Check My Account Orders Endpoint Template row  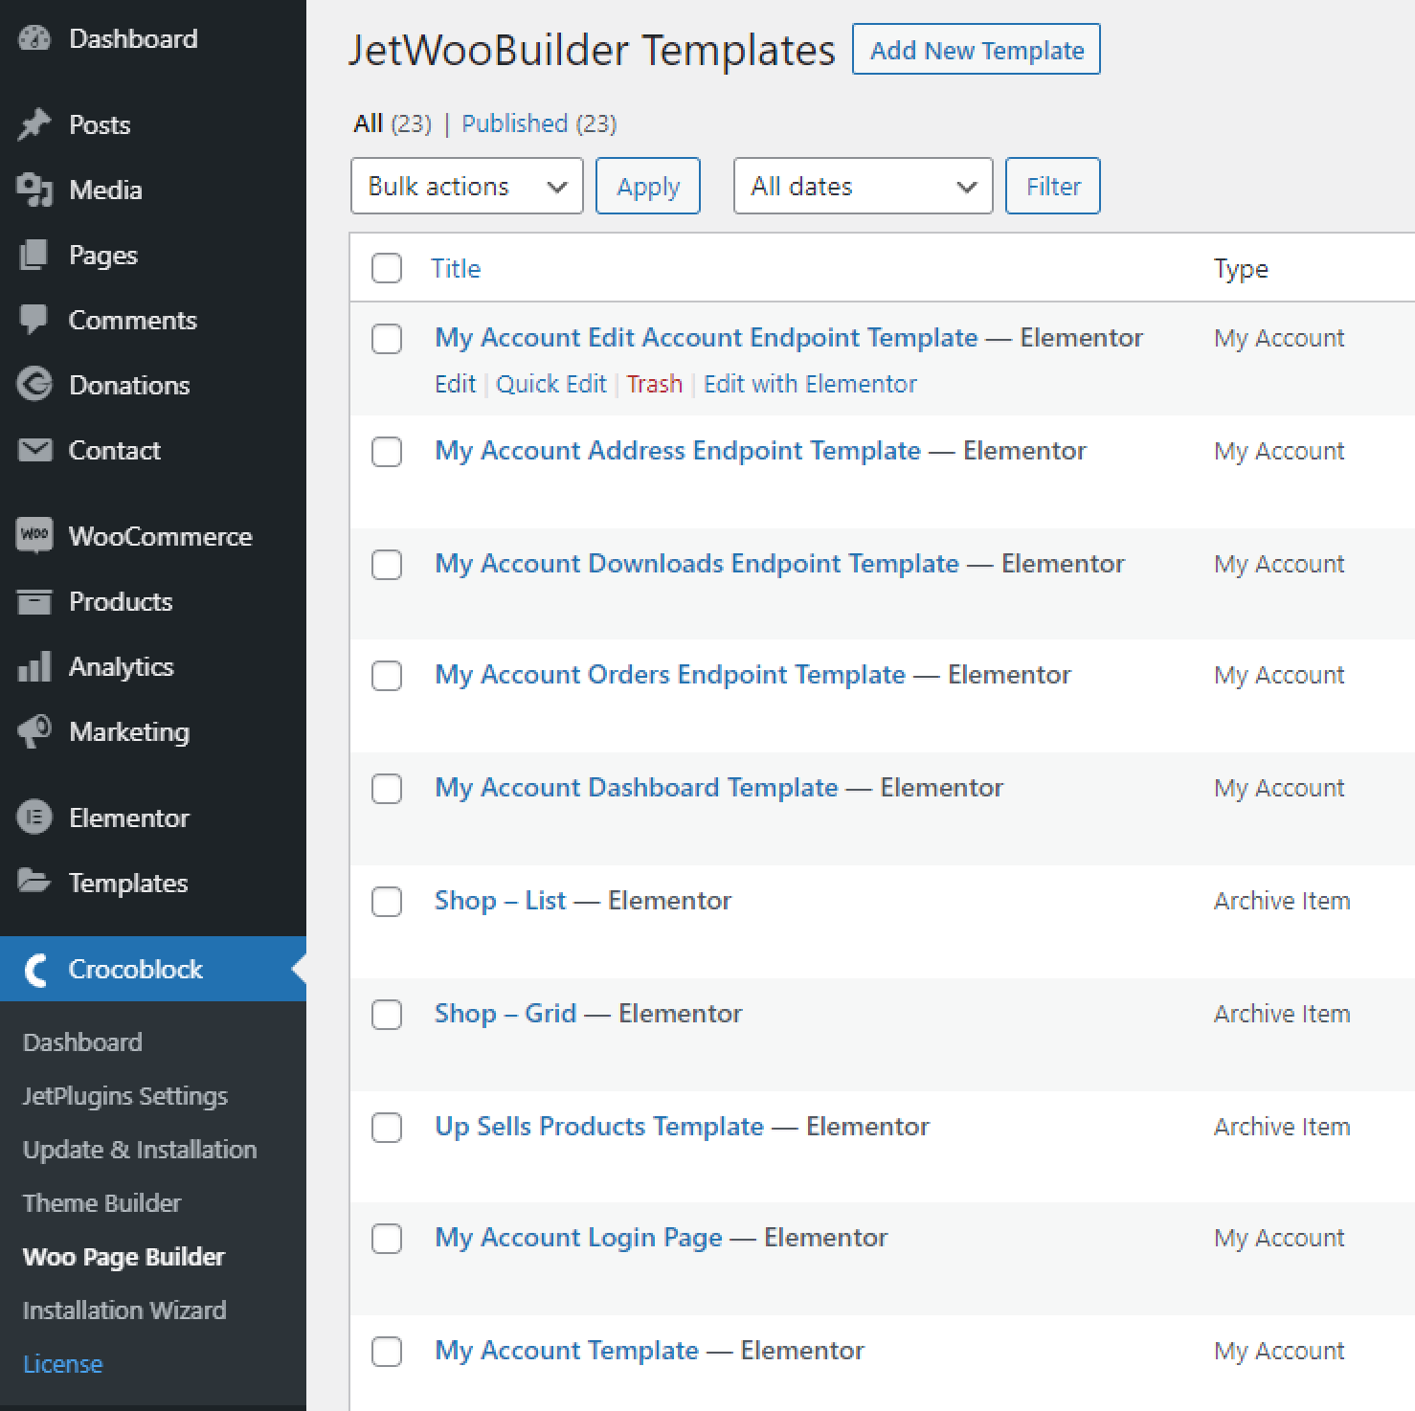(387, 676)
